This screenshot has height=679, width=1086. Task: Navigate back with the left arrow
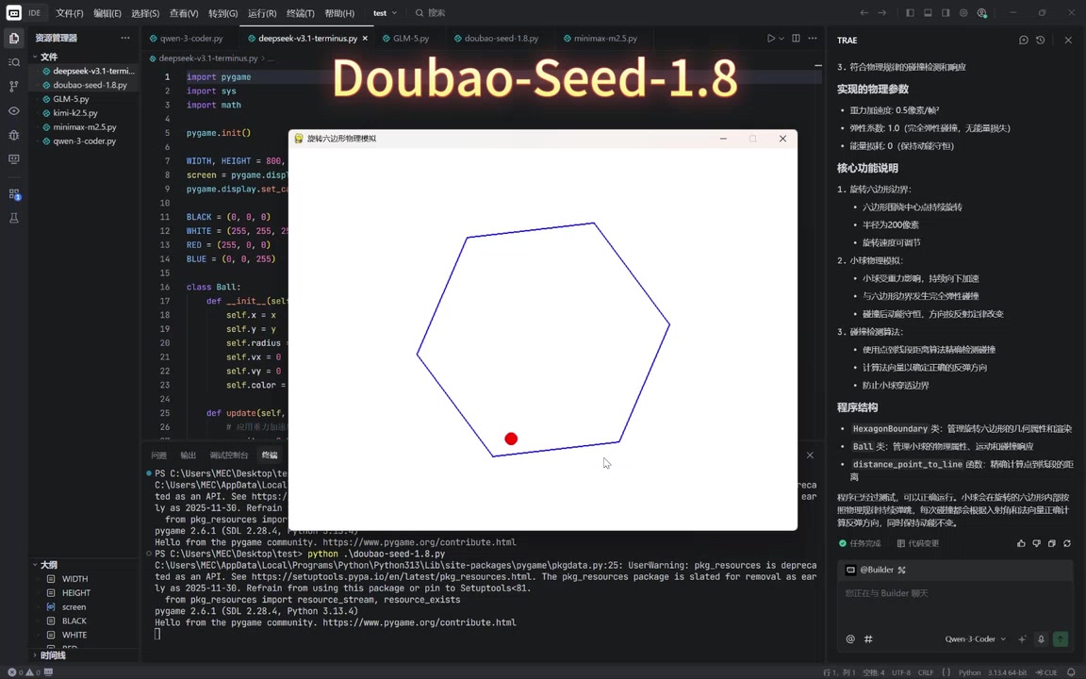pyautogui.click(x=864, y=12)
